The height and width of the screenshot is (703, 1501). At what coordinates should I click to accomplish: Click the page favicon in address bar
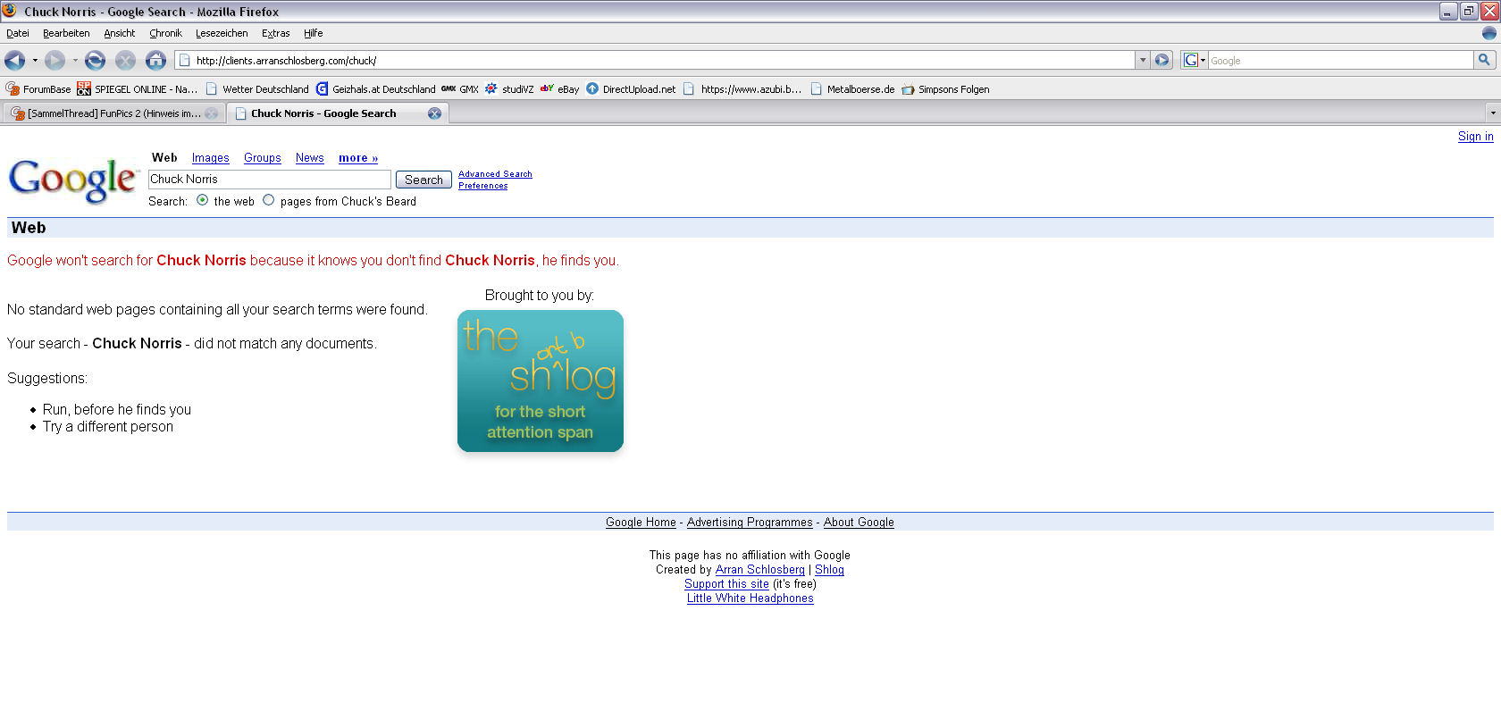pyautogui.click(x=185, y=60)
